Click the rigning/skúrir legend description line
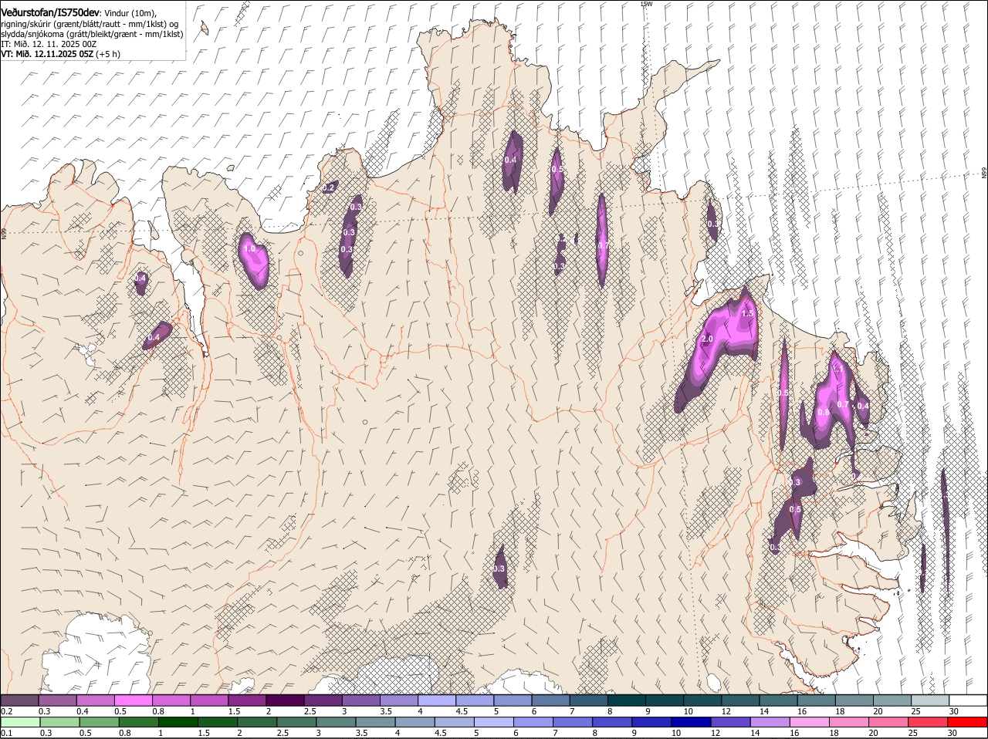988x739 pixels. [90, 23]
